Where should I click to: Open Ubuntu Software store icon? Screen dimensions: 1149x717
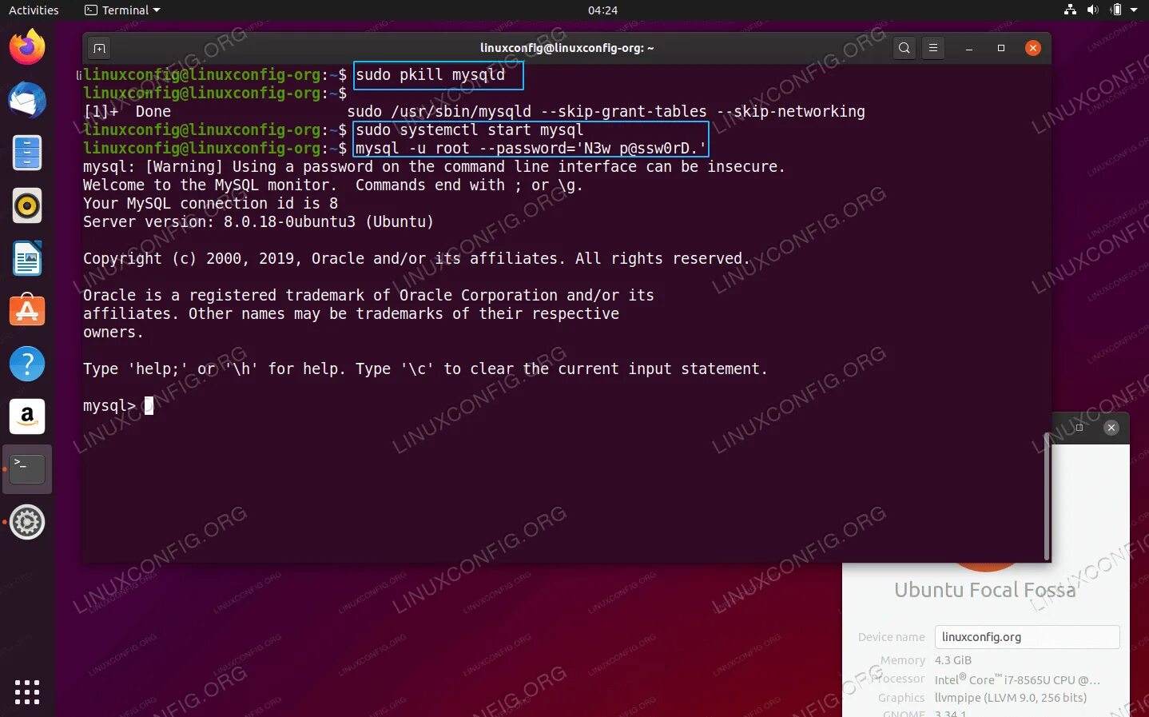pos(27,310)
